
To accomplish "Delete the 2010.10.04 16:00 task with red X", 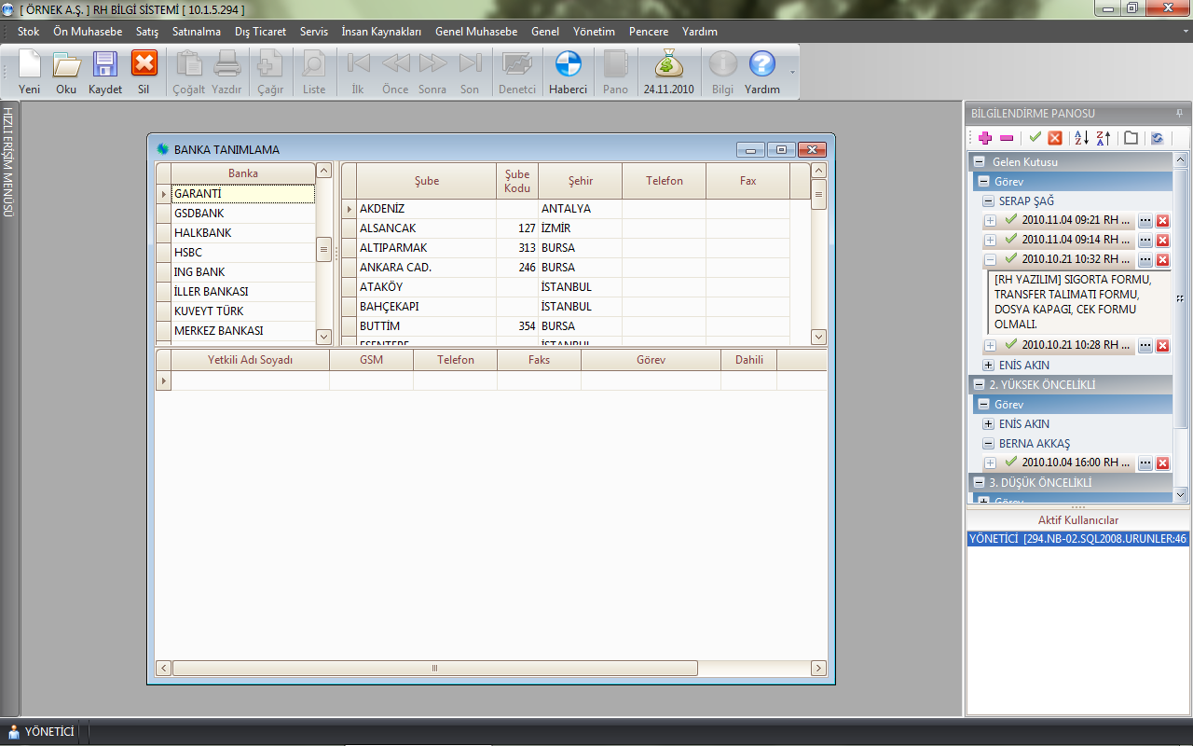I will [1162, 463].
